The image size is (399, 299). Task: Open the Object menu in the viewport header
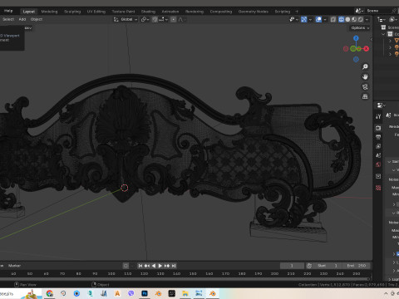(37, 19)
